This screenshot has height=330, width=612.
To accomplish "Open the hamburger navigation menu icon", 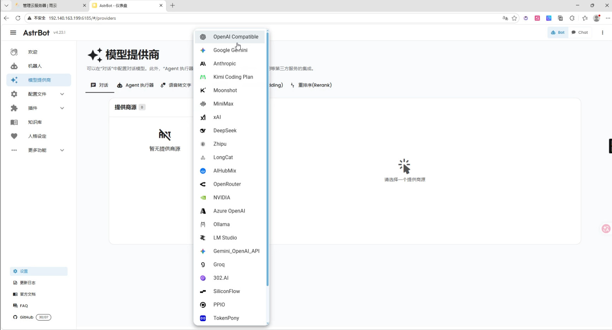I will point(13,32).
